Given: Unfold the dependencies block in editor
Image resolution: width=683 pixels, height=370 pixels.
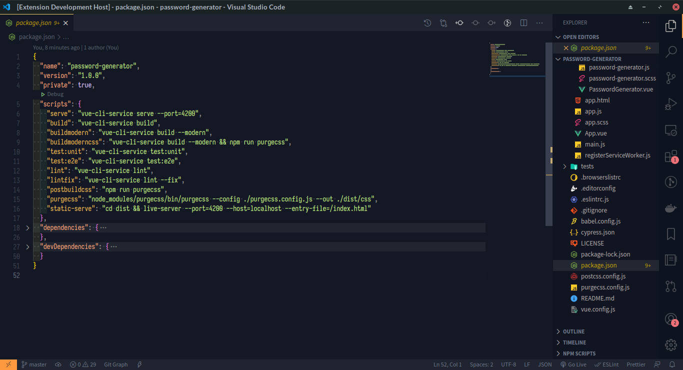Looking at the screenshot, I should [x=28, y=228].
